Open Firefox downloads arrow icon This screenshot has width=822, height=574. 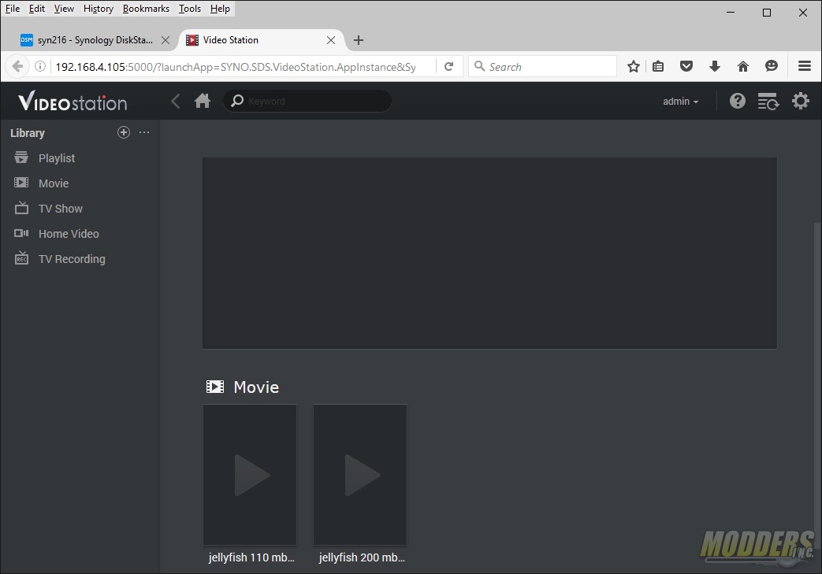pyautogui.click(x=715, y=66)
